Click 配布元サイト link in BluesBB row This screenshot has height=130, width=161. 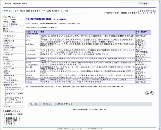click(x=141, y=69)
